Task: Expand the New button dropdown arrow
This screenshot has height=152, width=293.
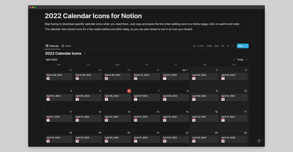Action: (x=247, y=46)
